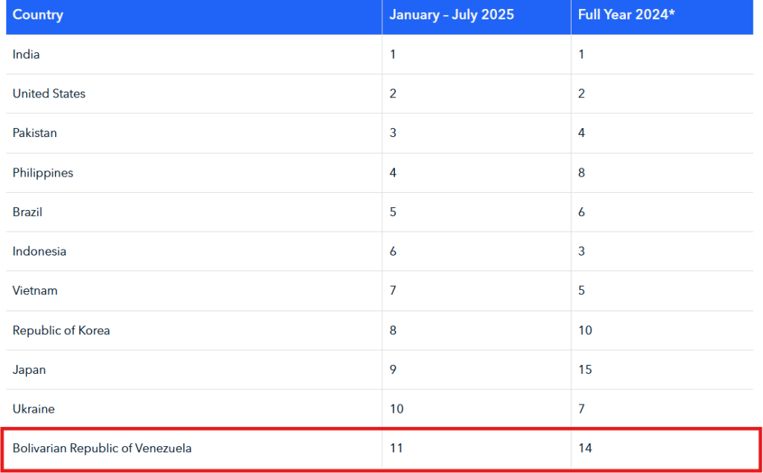Click the Bolivarian Republic of Venezuela cell
Screen dimensions: 763x473
pos(102,448)
